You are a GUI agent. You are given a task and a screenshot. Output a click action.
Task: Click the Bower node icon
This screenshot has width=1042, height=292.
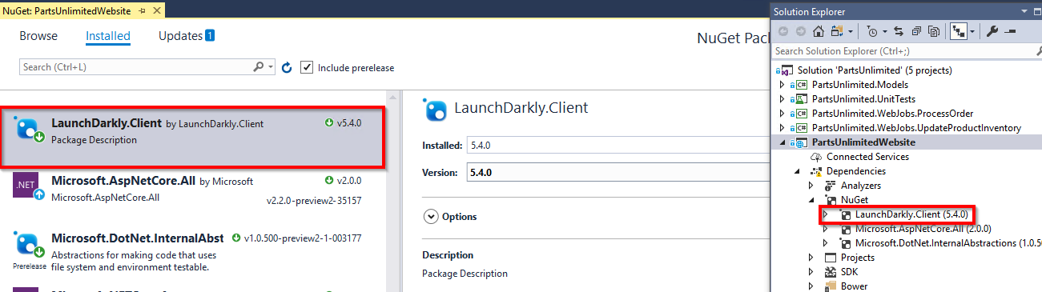[831, 286]
